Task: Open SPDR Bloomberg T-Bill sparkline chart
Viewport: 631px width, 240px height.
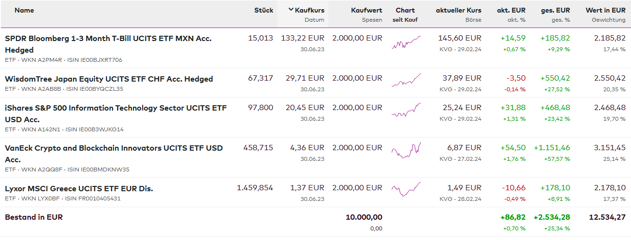Action: (x=406, y=43)
